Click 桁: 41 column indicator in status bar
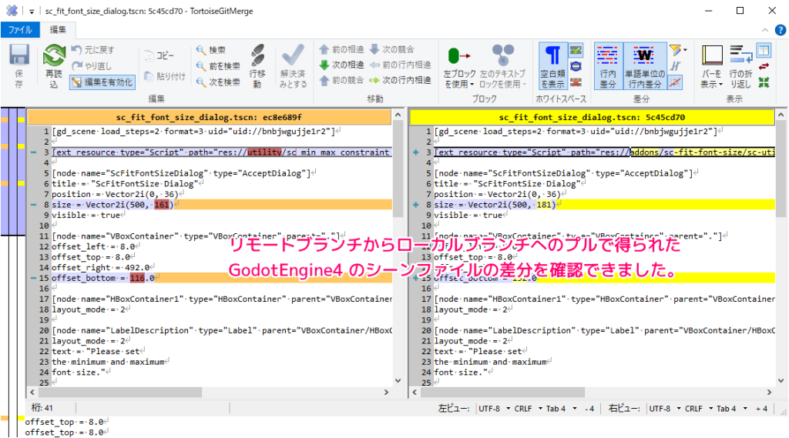The height and width of the screenshot is (438, 789). [42, 408]
